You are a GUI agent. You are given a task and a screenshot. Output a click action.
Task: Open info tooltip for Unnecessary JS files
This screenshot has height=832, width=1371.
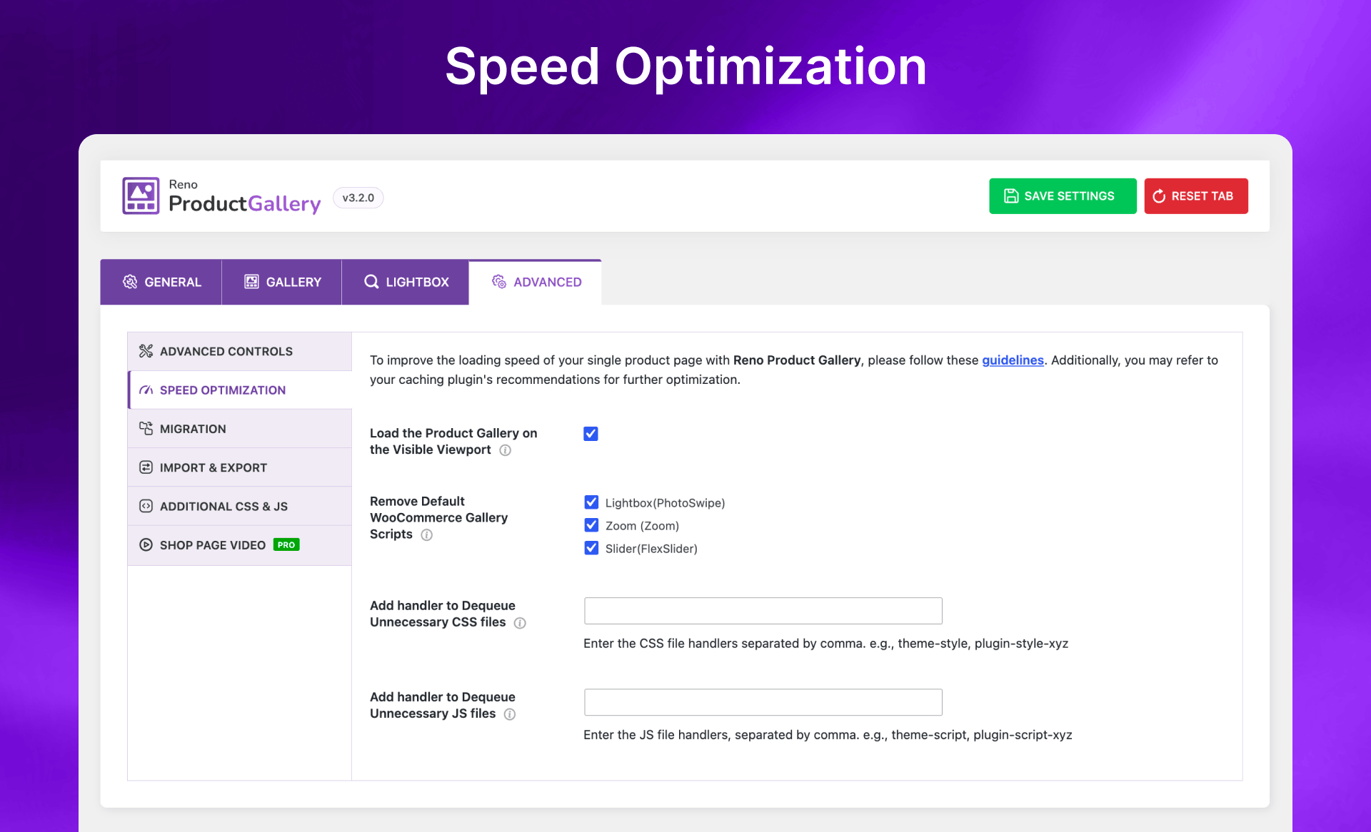coord(510,714)
